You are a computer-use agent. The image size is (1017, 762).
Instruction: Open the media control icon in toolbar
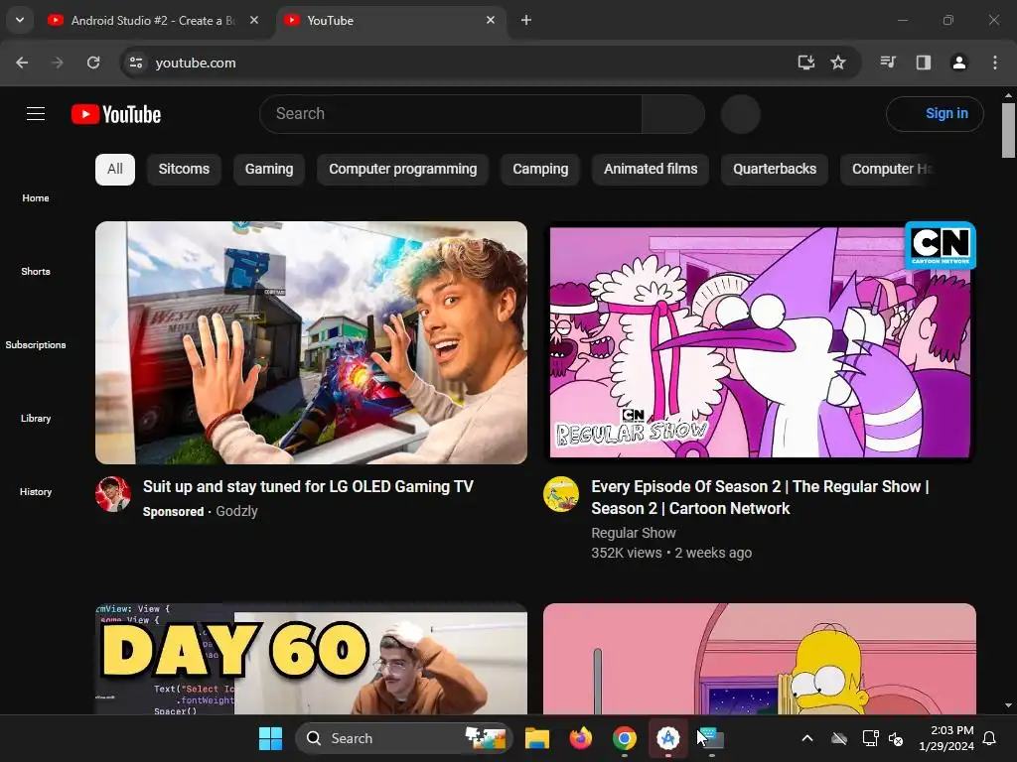click(x=888, y=63)
